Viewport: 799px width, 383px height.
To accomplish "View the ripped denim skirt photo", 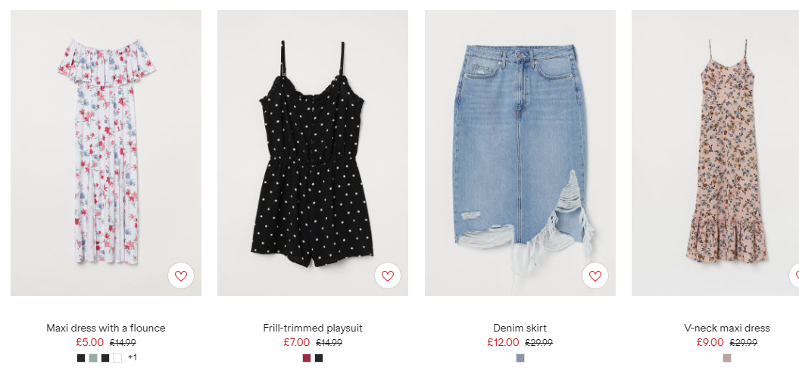I will 520,153.
